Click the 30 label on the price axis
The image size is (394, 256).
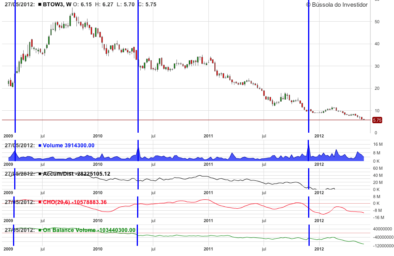coord(377,66)
